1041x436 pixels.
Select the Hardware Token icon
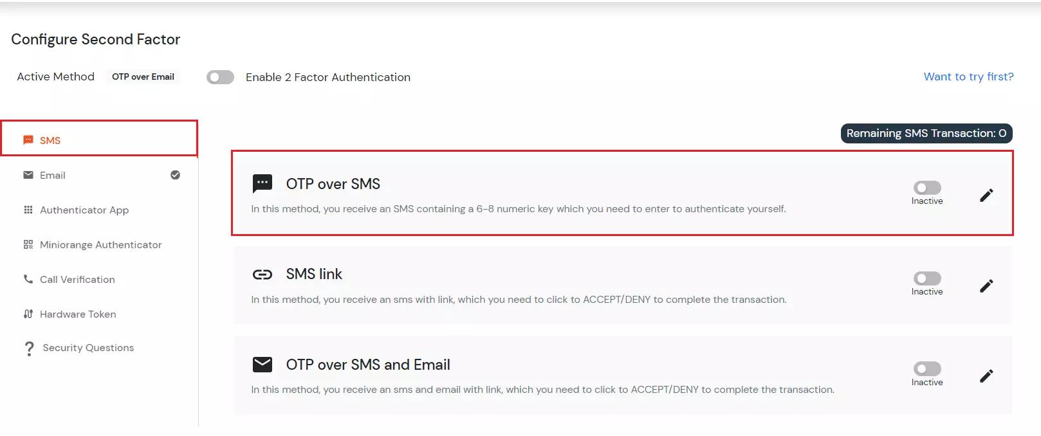pos(28,314)
